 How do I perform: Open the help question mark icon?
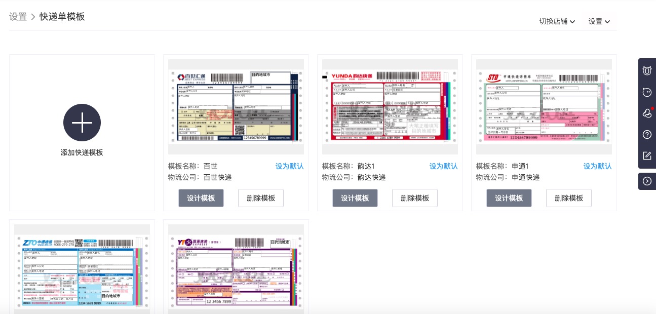pos(647,134)
